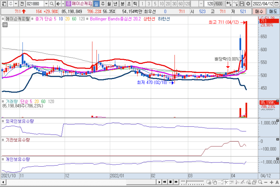Choose the 1 interval button

[x=142, y=3]
